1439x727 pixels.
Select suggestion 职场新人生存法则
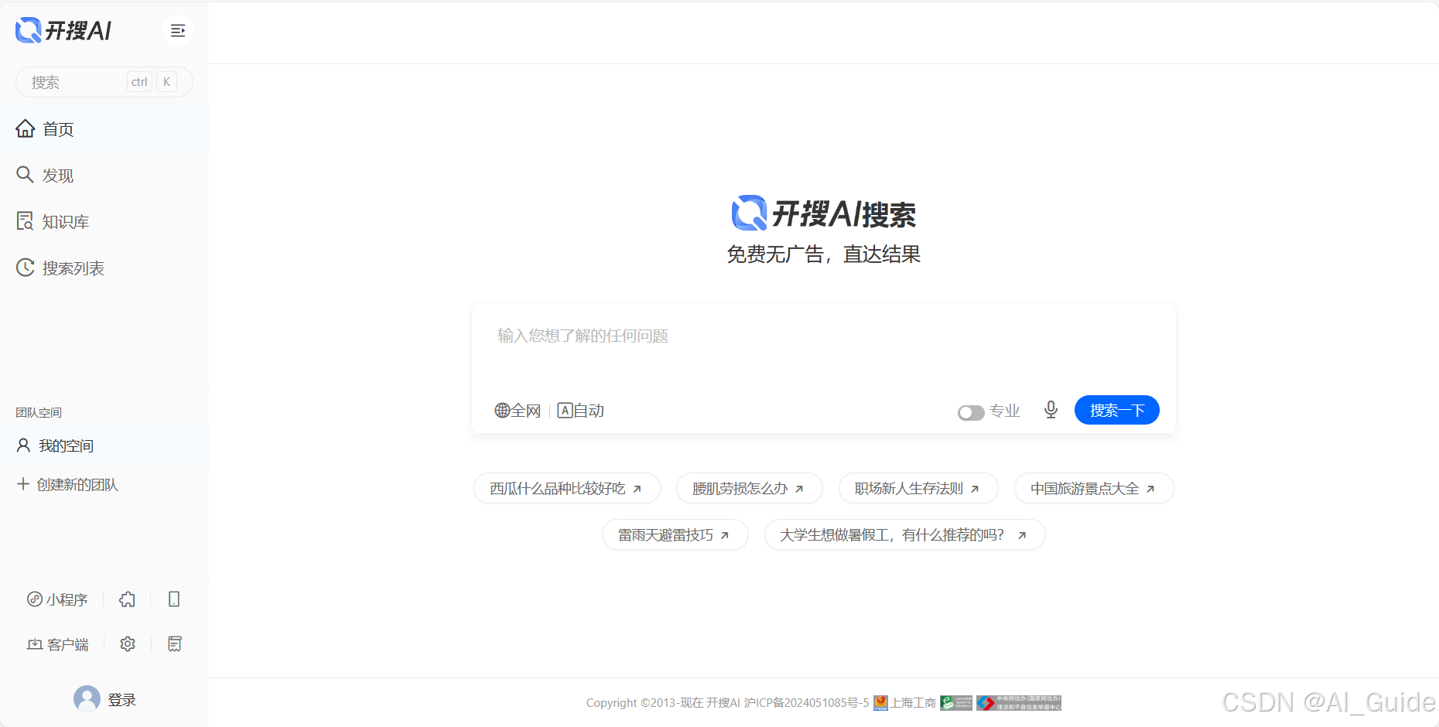point(918,488)
